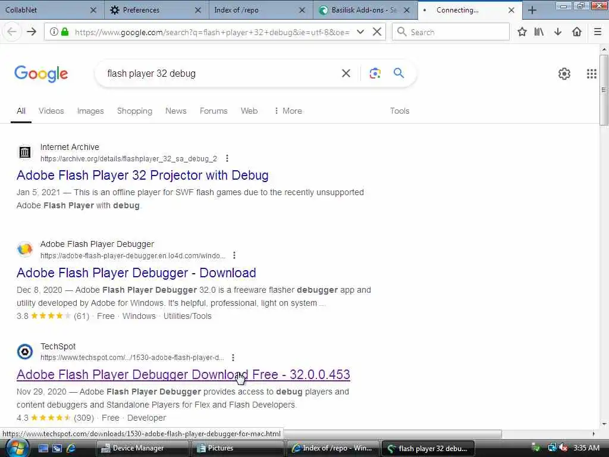The width and height of the screenshot is (609, 457).
Task: Stop page loading with the X button
Action: 376,32
